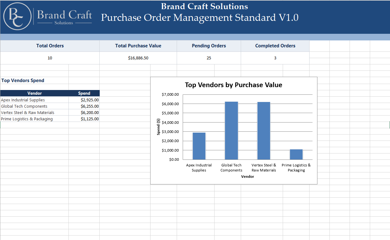Click 'Global Tech Components' chart category label
The width and height of the screenshot is (390, 240).
pyautogui.click(x=231, y=168)
